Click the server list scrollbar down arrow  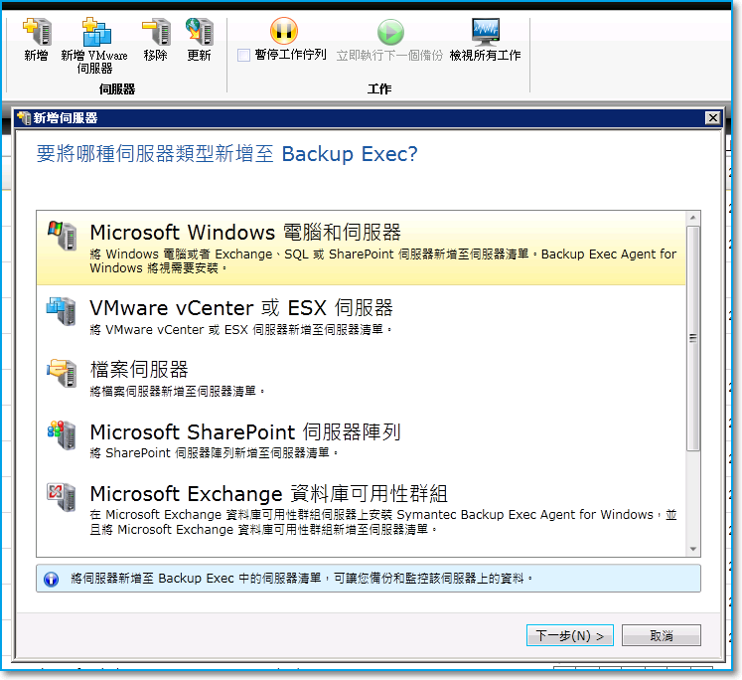[x=693, y=550]
